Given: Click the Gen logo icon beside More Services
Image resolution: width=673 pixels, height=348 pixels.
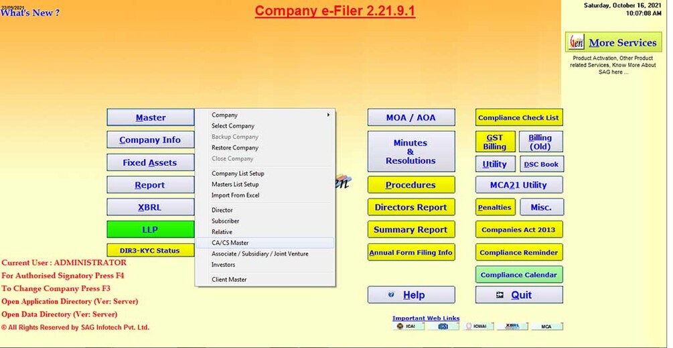Looking at the screenshot, I should (x=577, y=42).
